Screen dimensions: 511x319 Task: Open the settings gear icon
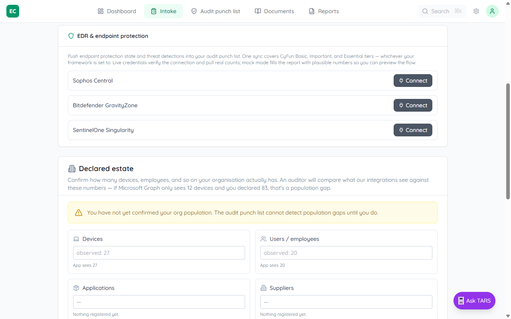[x=476, y=11]
